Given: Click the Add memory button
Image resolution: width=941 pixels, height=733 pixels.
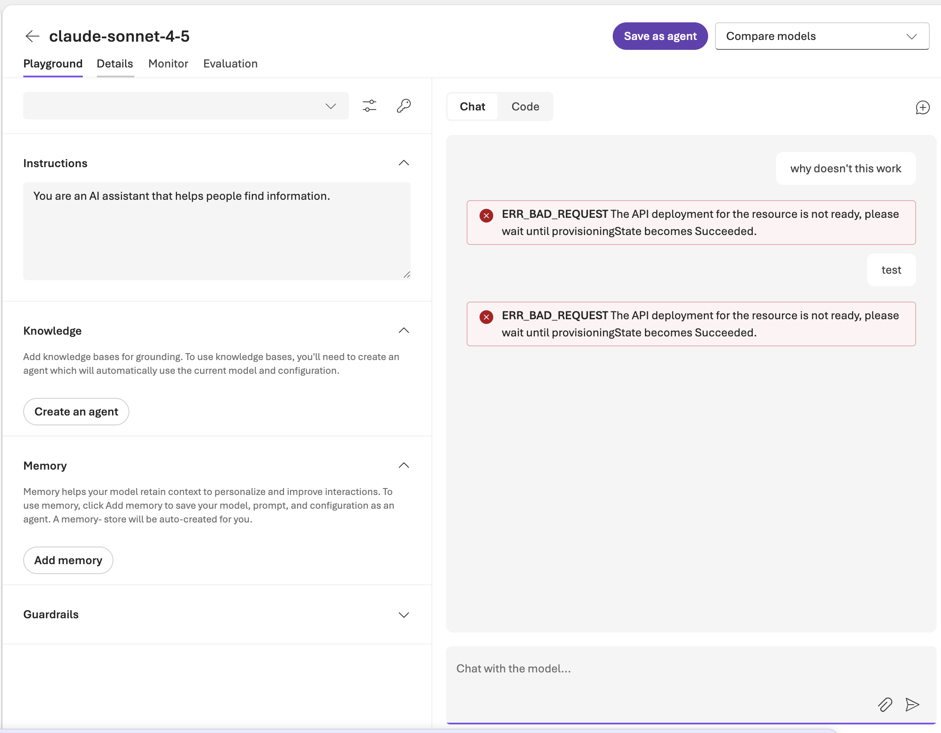Looking at the screenshot, I should click(x=68, y=560).
